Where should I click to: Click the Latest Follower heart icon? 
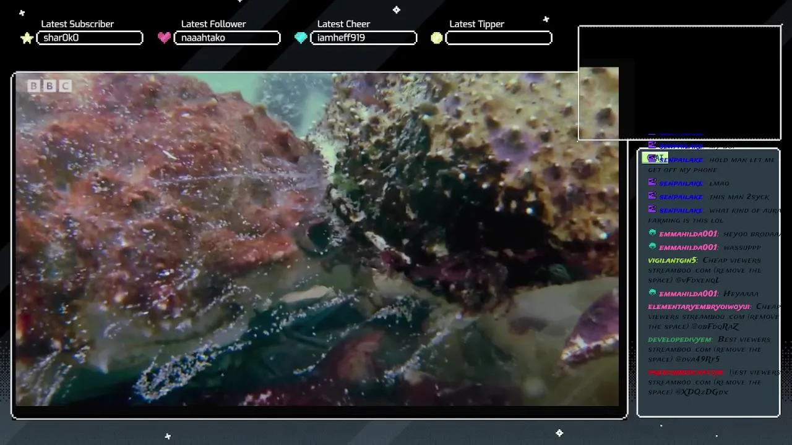164,38
